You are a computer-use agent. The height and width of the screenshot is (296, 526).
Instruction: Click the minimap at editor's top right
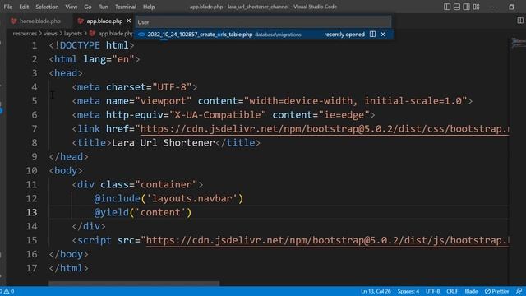coord(518,43)
